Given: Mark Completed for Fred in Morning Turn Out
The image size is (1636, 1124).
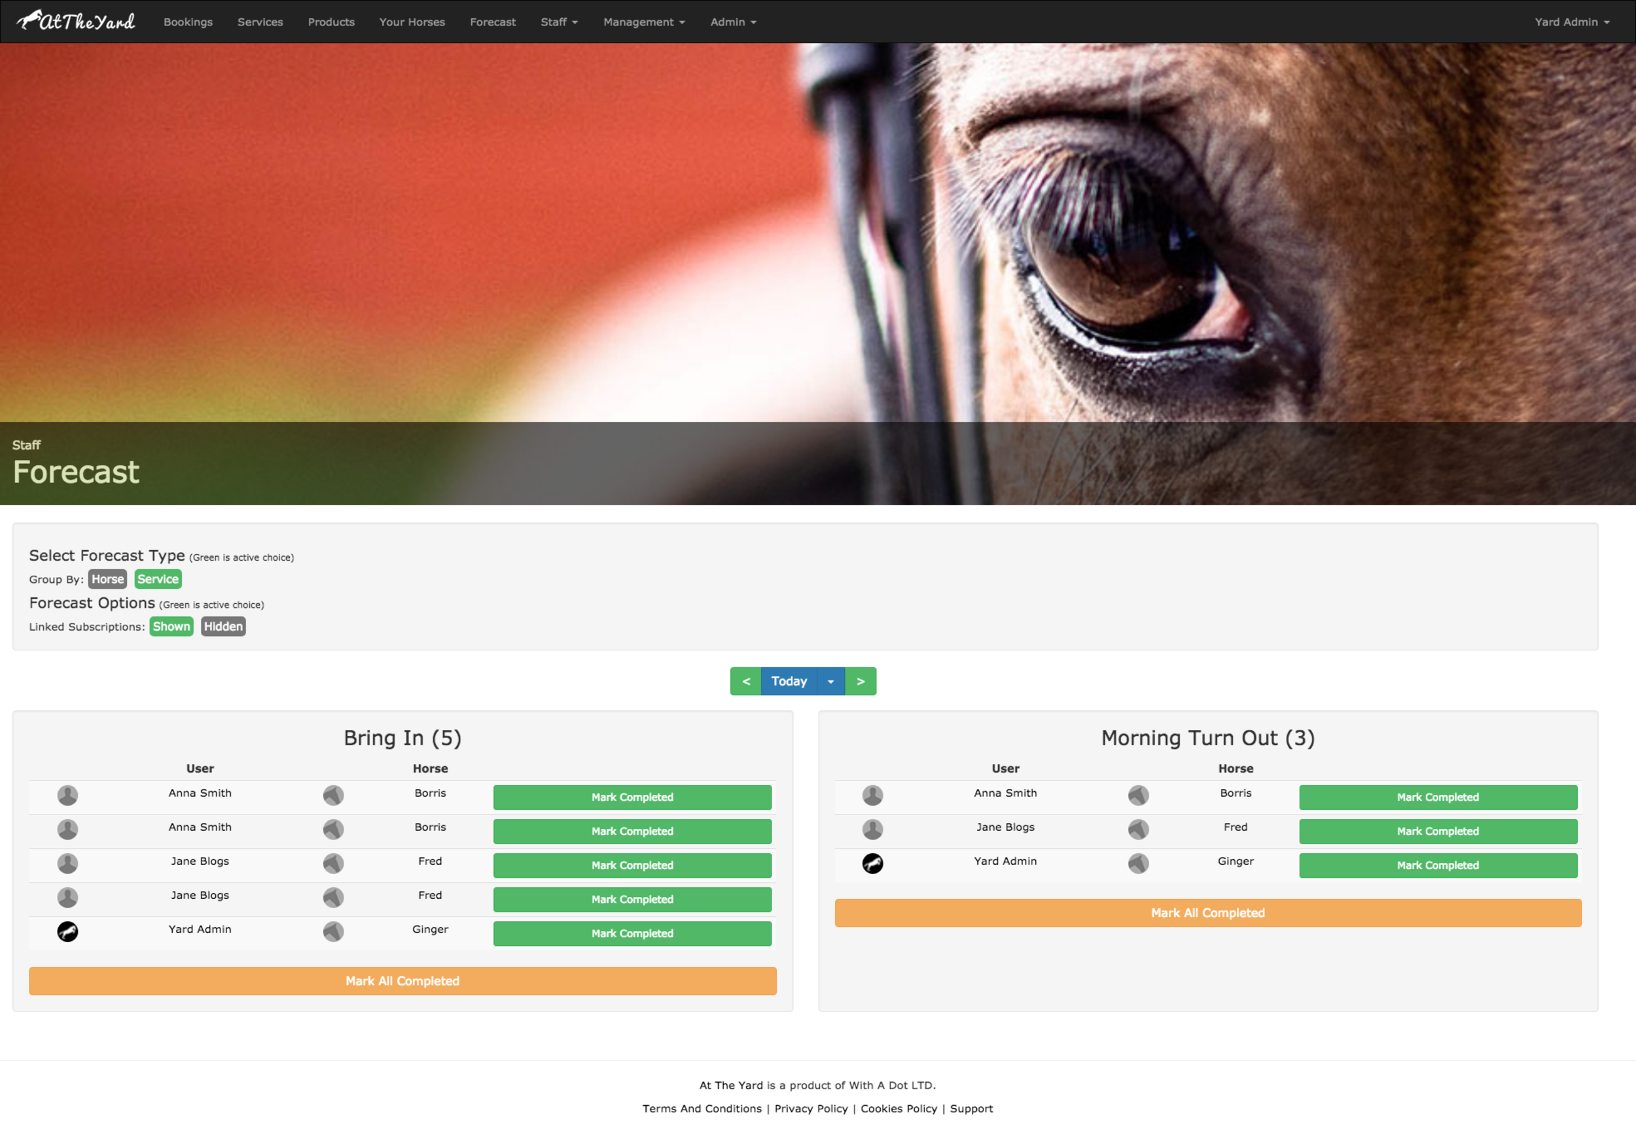Looking at the screenshot, I should point(1438,832).
